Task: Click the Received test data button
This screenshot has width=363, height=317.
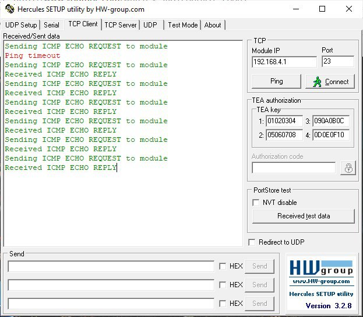Action: tap(303, 216)
